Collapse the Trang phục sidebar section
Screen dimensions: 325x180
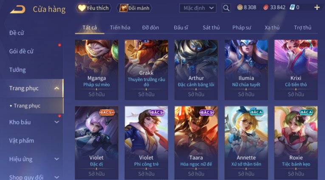tap(57, 89)
